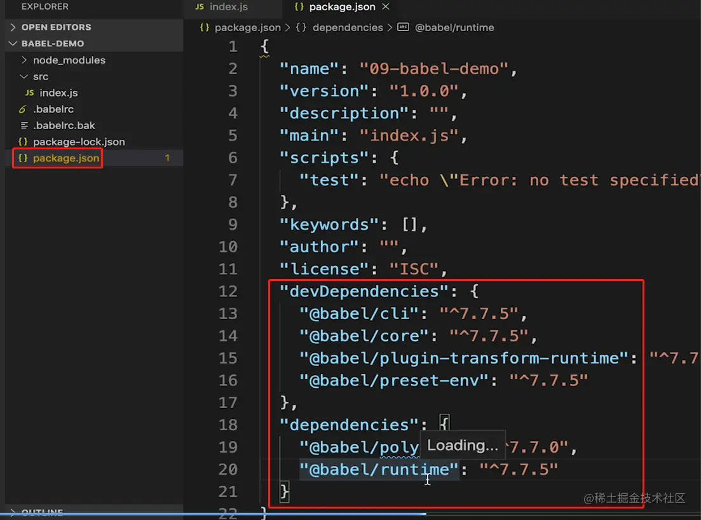
Task: Click the JS file icon beside index.js in explorer
Action: coord(29,93)
